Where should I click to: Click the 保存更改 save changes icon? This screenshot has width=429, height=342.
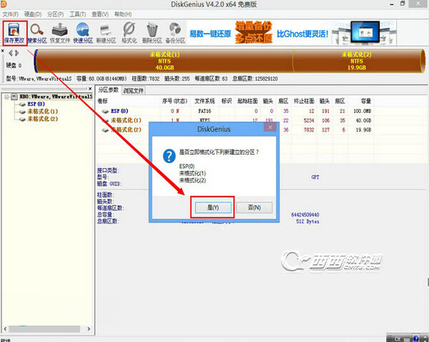click(x=14, y=33)
